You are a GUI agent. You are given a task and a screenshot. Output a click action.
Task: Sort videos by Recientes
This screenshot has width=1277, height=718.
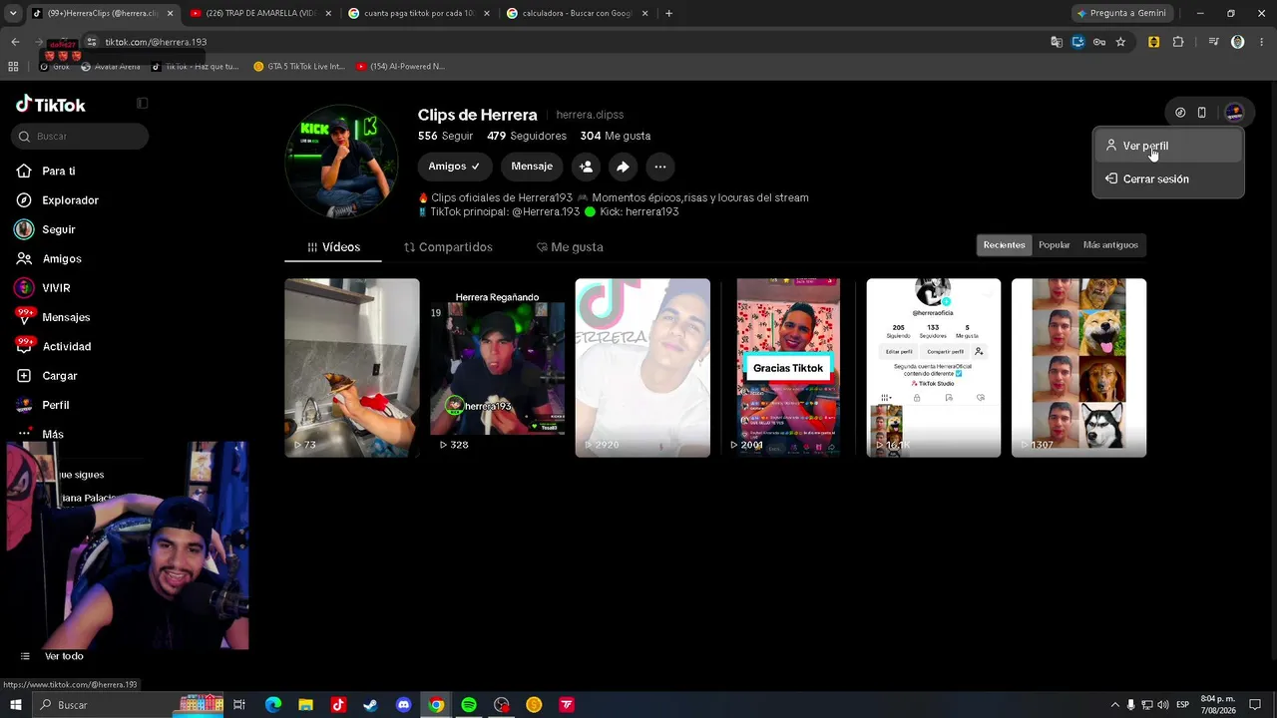pos(1004,245)
